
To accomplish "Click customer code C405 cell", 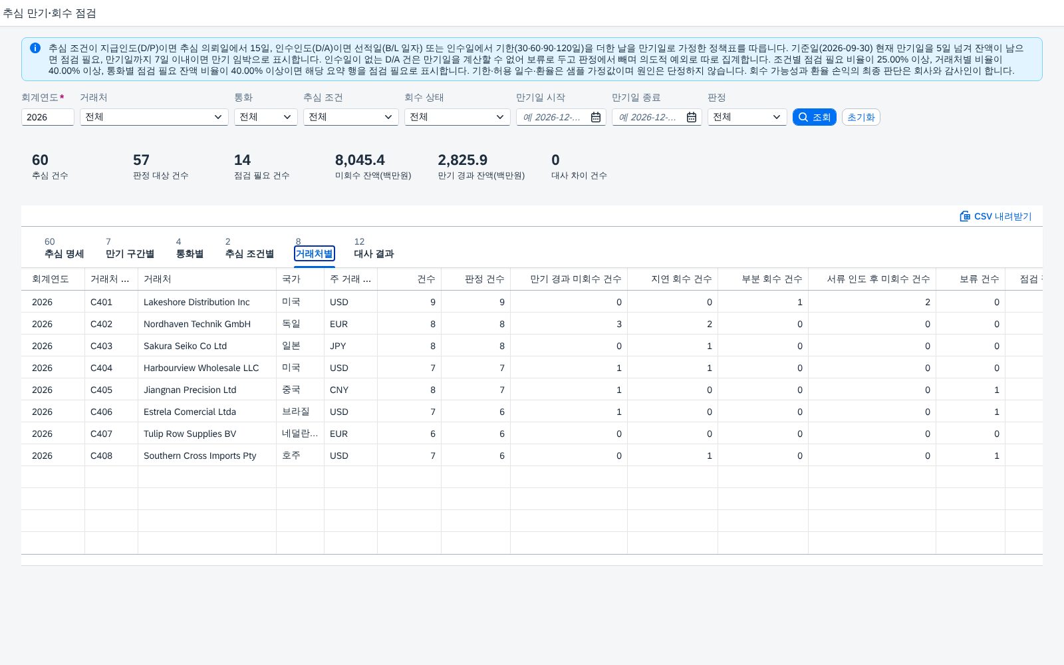I will pyautogui.click(x=111, y=390).
